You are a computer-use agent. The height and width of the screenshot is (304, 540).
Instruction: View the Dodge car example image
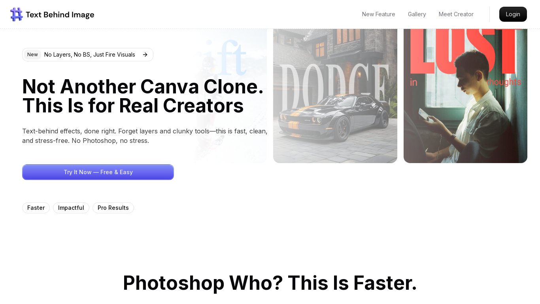pyautogui.click(x=335, y=96)
